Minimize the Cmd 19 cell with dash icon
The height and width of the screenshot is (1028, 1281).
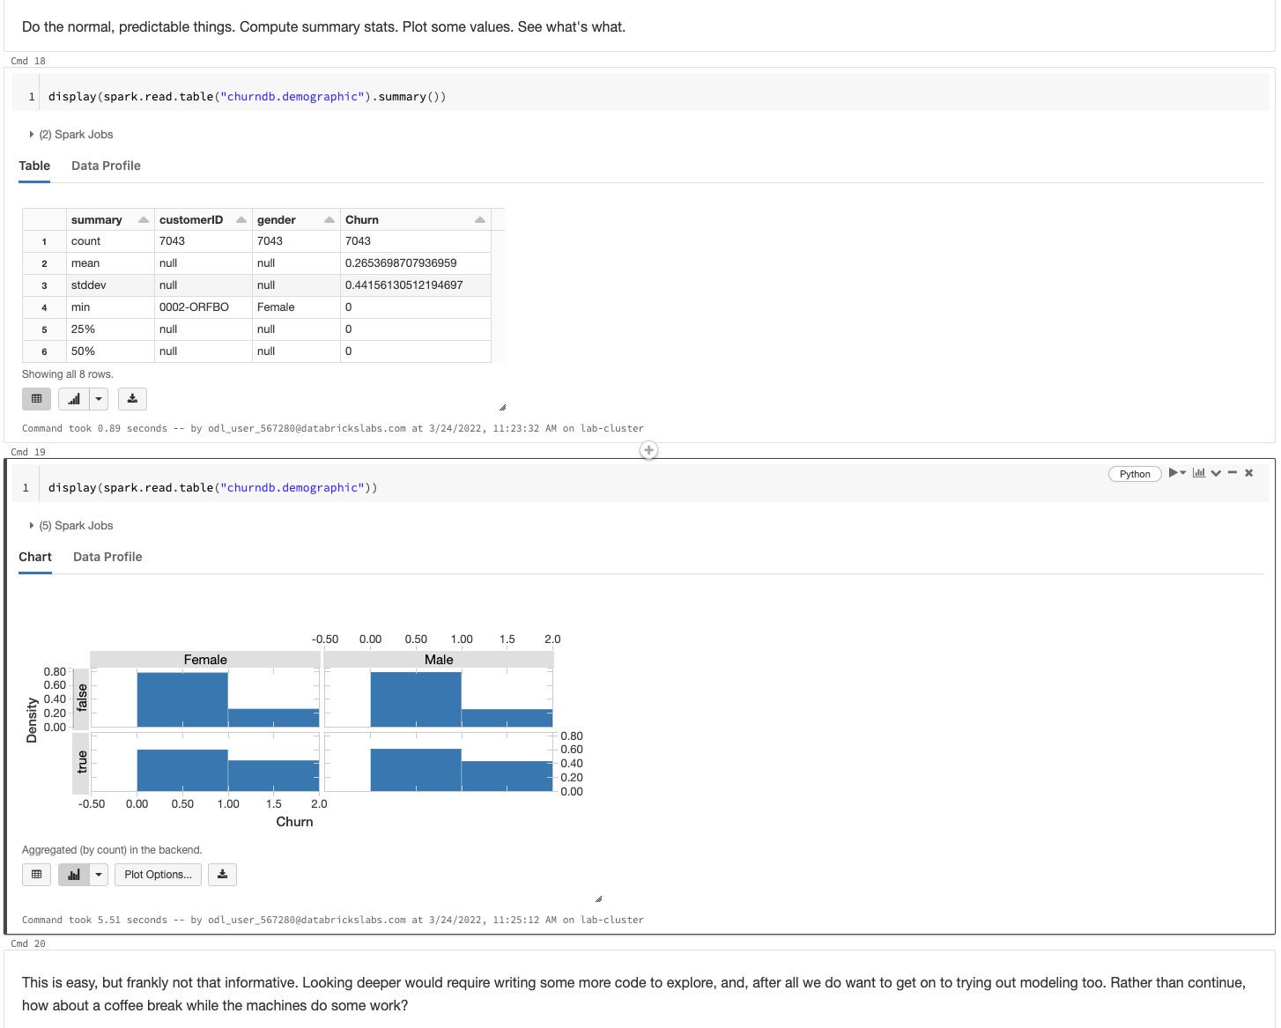tap(1233, 473)
